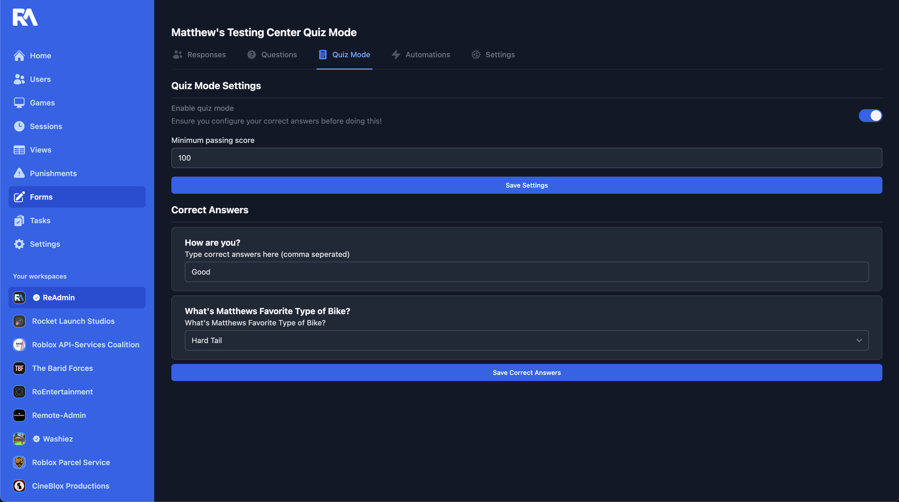Image resolution: width=899 pixels, height=502 pixels.
Task: Open Views via the table icon
Action: 19,150
